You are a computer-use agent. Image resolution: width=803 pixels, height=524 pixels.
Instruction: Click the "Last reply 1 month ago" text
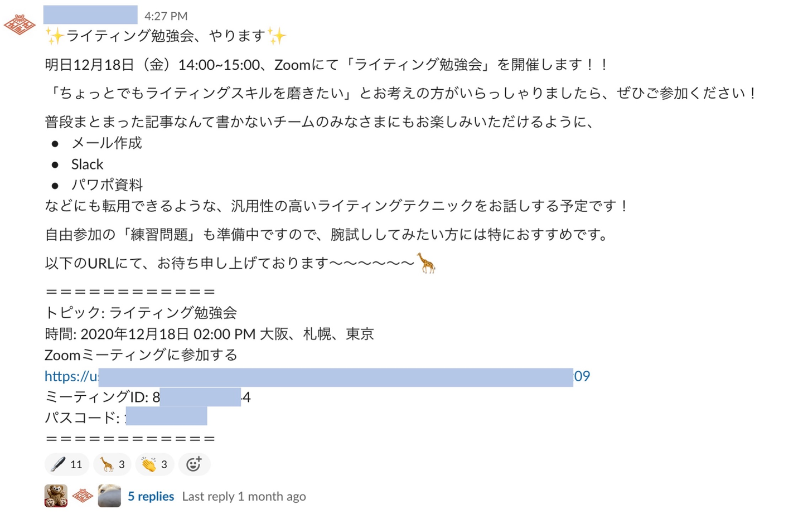[x=244, y=497]
